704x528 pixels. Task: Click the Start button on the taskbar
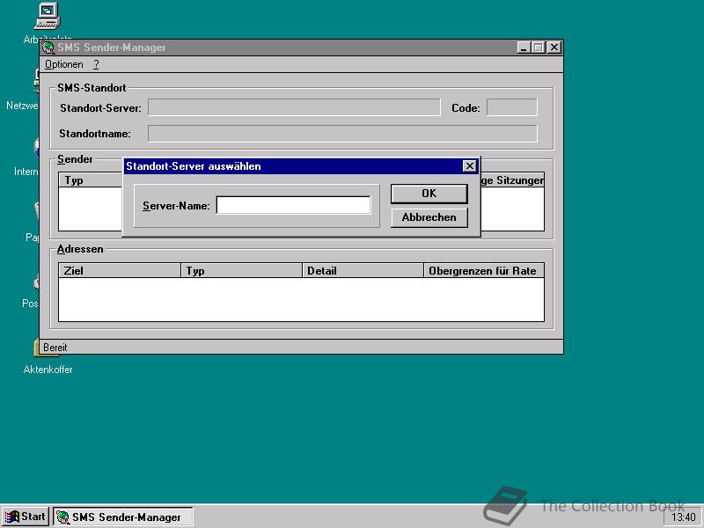(x=26, y=517)
